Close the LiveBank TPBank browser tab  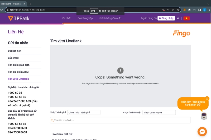[24, 4]
